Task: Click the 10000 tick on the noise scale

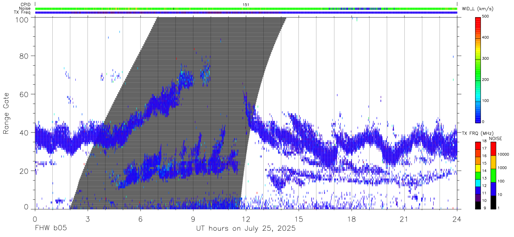Action: coord(503,154)
